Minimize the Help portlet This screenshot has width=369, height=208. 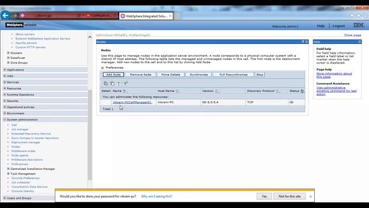pos(359,42)
